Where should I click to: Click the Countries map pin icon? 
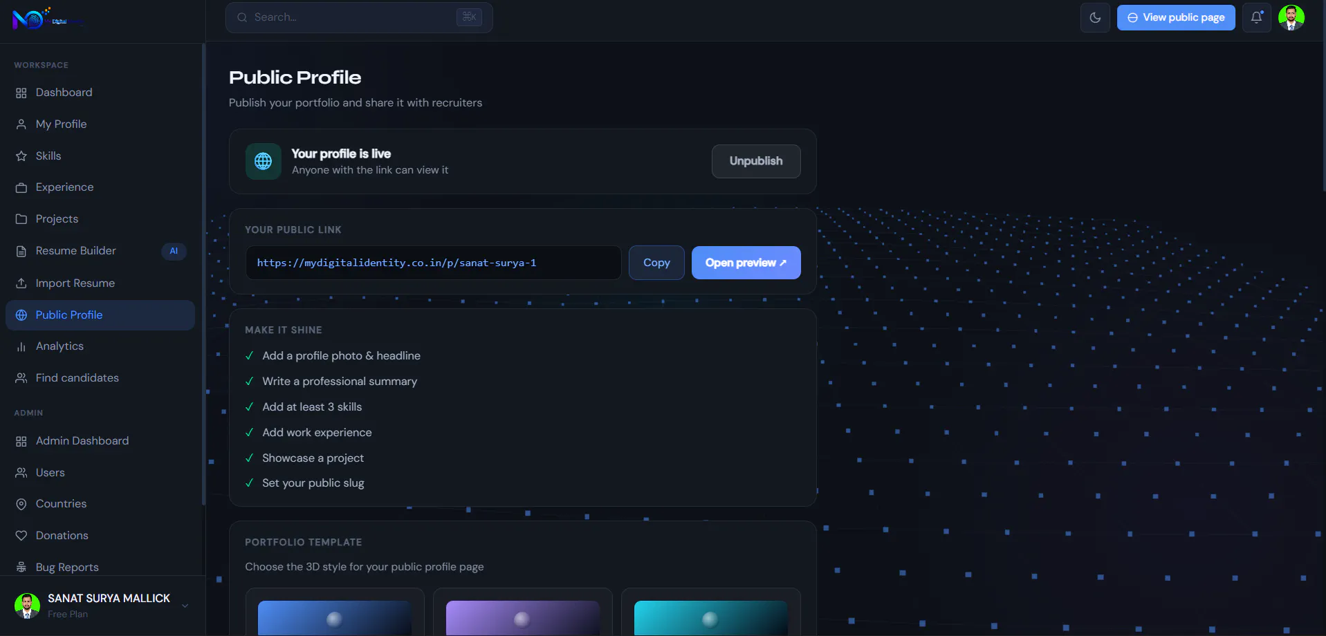point(21,504)
